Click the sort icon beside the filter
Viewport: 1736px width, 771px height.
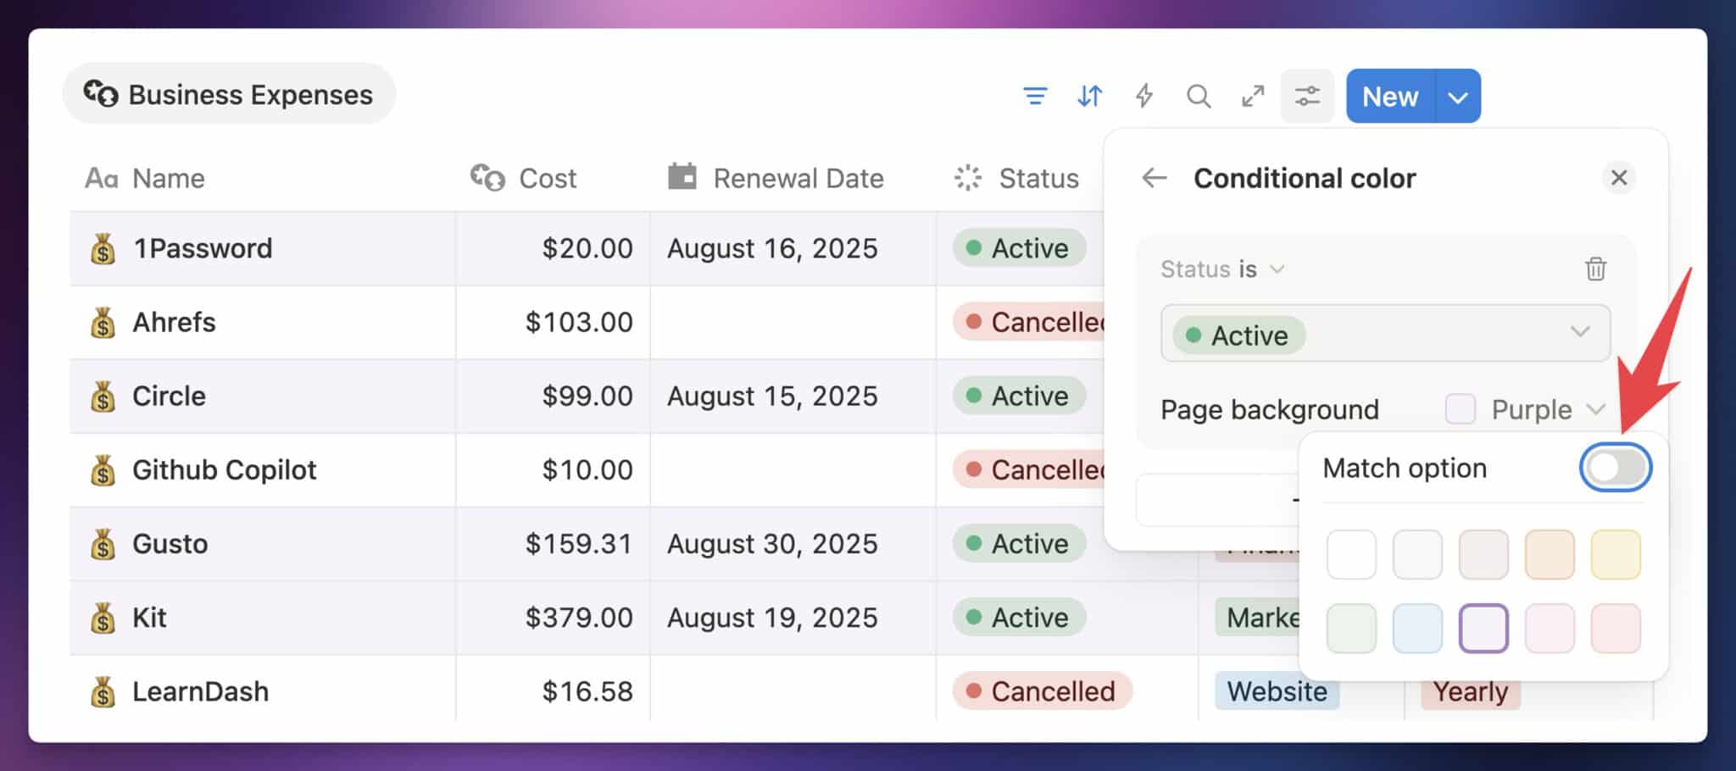1089,96
